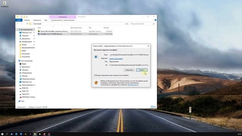Screen dimensions: 242x136
Task: Close the security warning dialog
Action: click(148, 46)
